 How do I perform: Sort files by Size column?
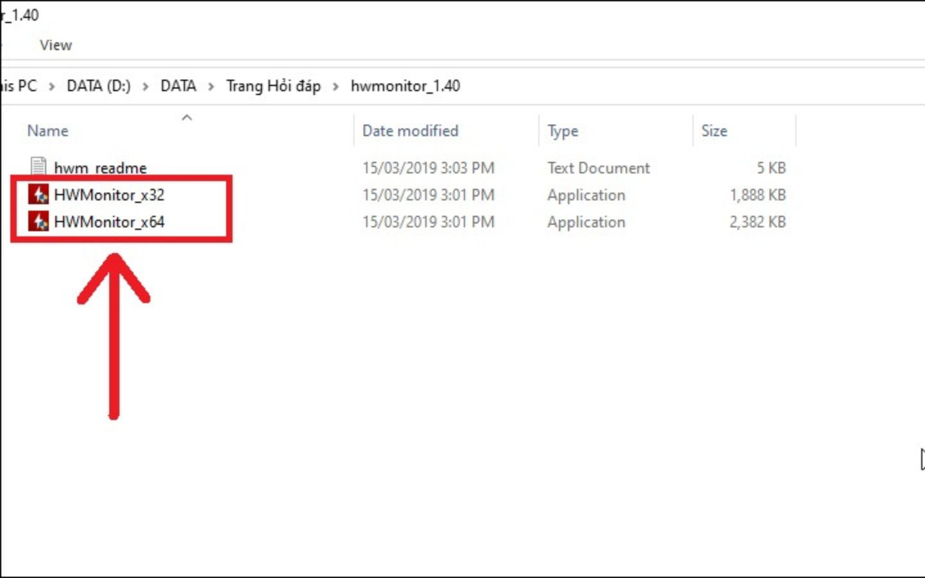pyautogui.click(x=715, y=130)
